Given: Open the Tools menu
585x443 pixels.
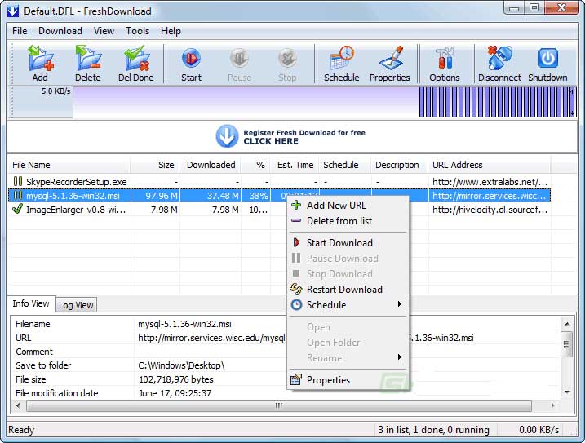Looking at the screenshot, I should (x=137, y=31).
